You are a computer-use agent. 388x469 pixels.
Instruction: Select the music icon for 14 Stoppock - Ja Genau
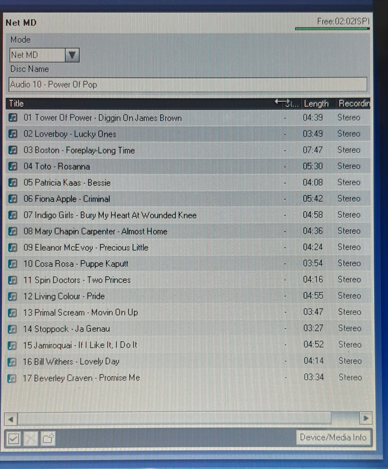pos(12,329)
